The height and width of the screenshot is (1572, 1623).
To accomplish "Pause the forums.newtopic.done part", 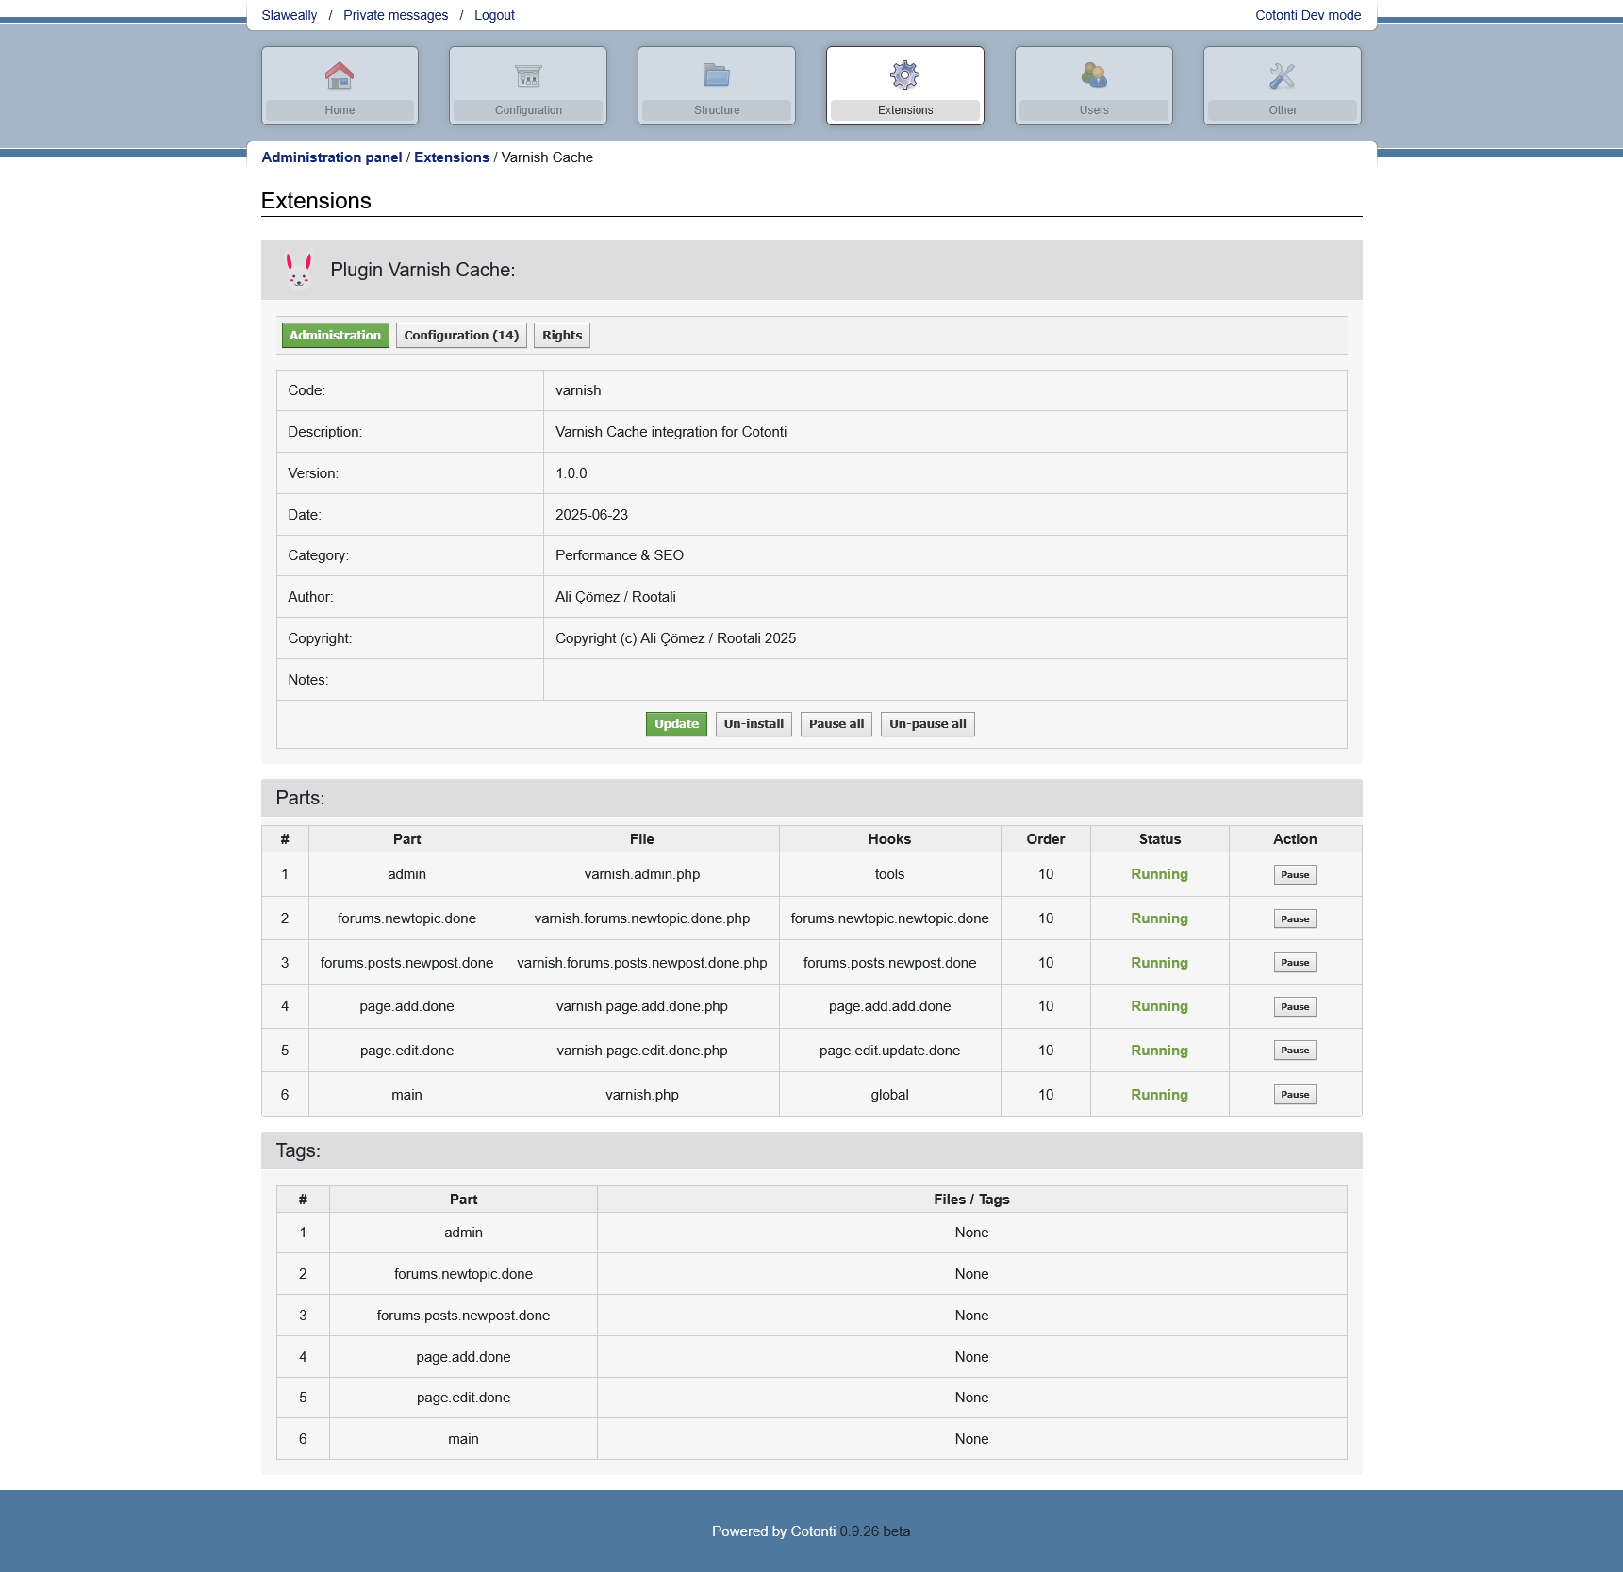I will point(1295,919).
